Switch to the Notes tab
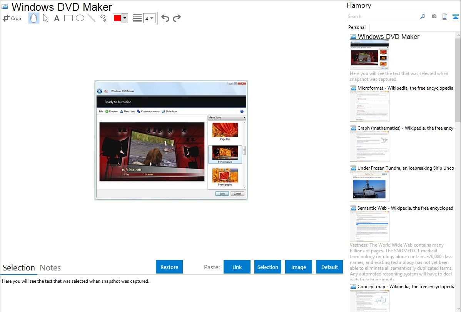The image size is (461, 312). tap(50, 268)
